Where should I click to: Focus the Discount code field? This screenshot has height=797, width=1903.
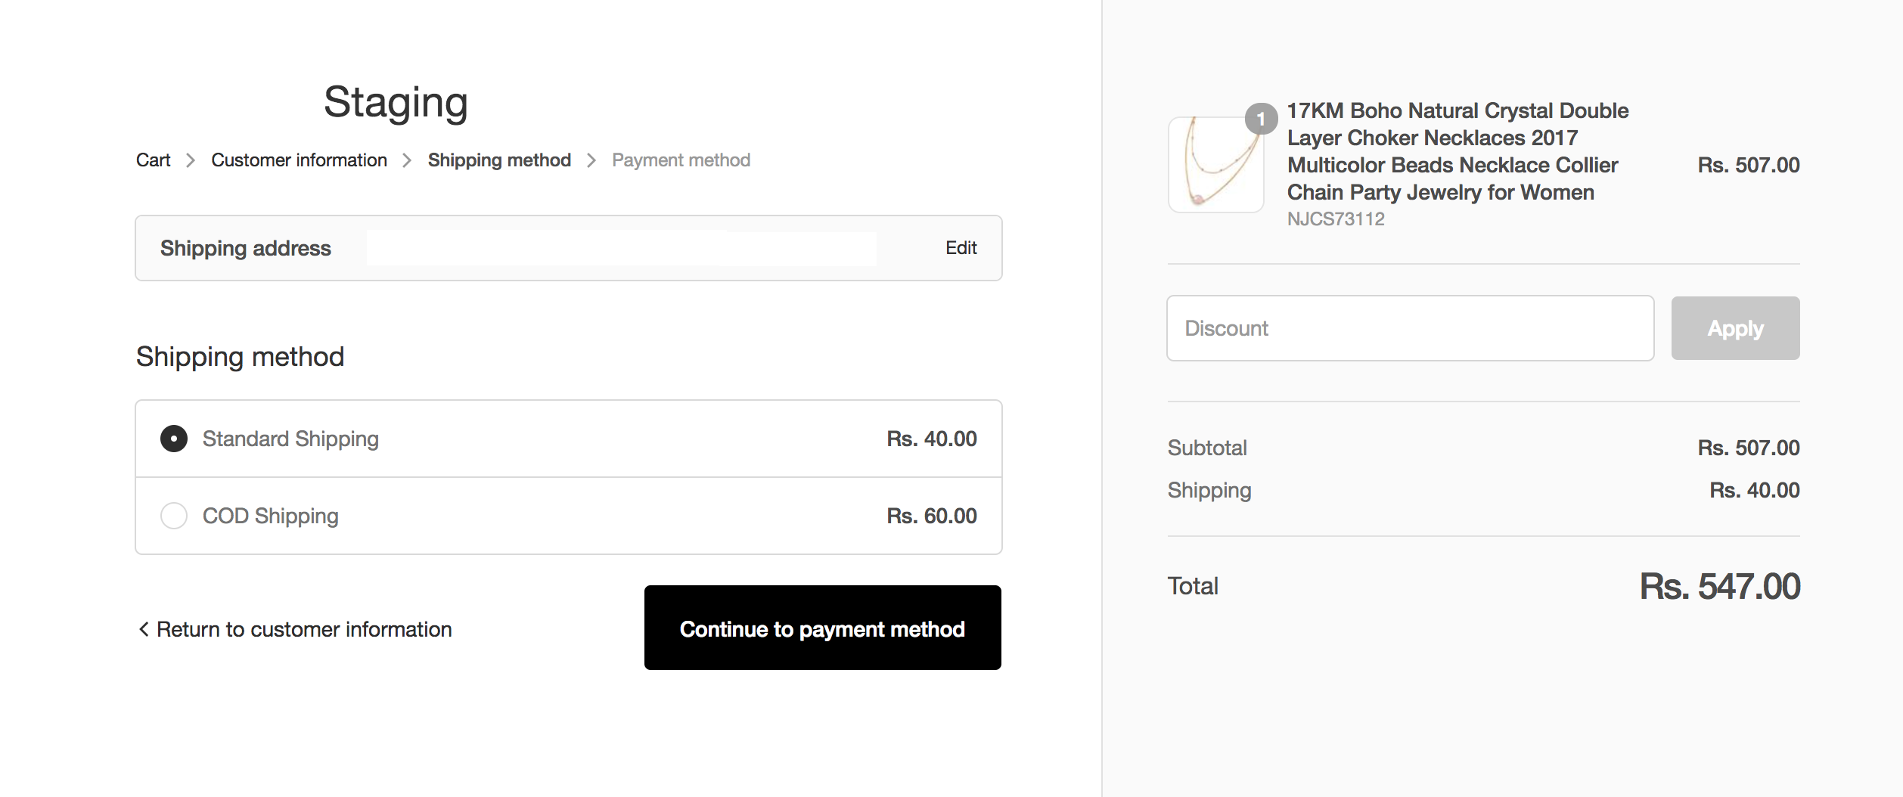pyautogui.click(x=1410, y=328)
